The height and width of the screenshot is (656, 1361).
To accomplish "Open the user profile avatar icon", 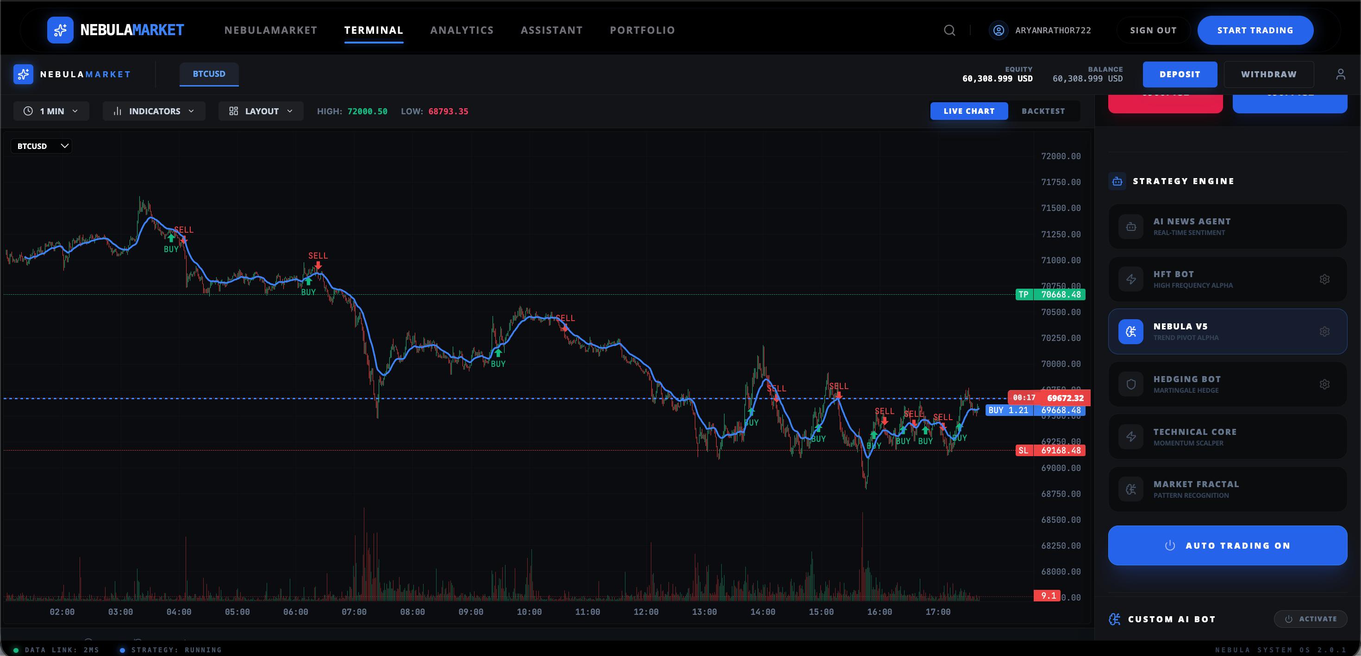I will (999, 30).
